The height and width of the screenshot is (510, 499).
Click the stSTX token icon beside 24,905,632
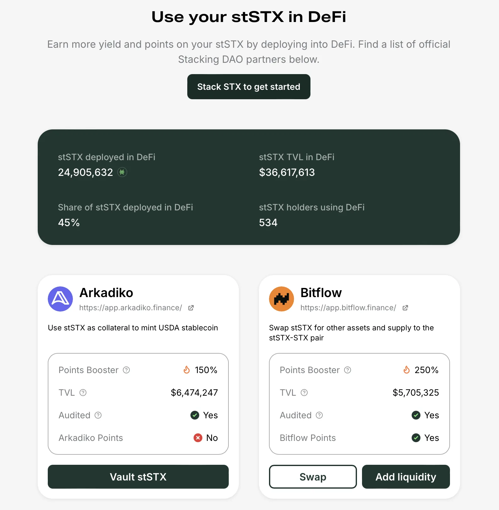click(x=122, y=172)
